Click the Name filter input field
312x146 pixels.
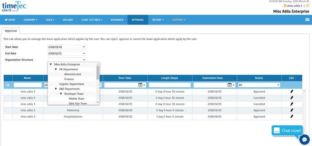click(x=28, y=85)
